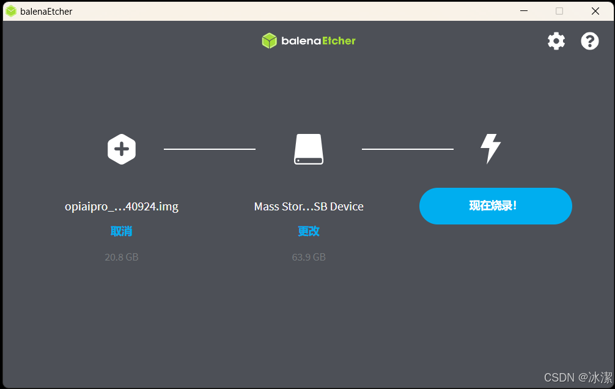The image size is (615, 389).
Task: Click the balenaEtcher logo in header
Action: coord(309,41)
